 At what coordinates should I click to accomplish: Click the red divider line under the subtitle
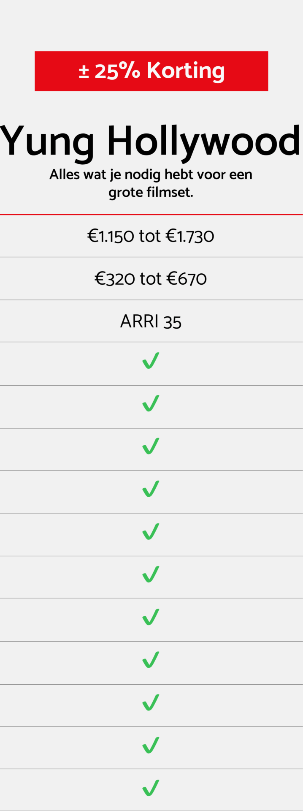pyautogui.click(x=151, y=215)
